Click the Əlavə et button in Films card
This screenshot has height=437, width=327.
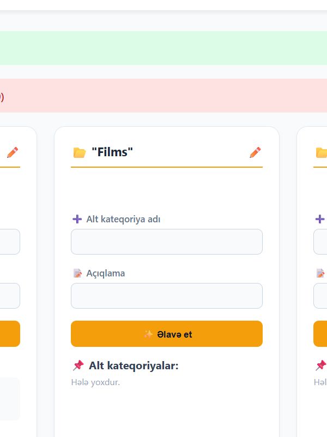coord(167,334)
